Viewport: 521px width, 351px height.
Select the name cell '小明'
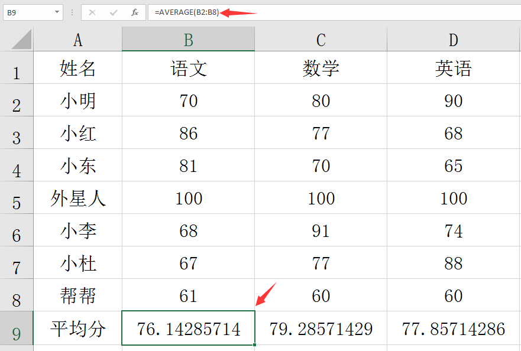click(77, 100)
